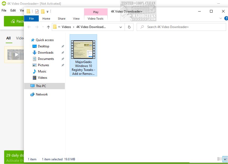Screen dimensions: 228x164
Task: Play the downloaded video thumbnail in 4K Video Downloader+
Action: [15, 55]
